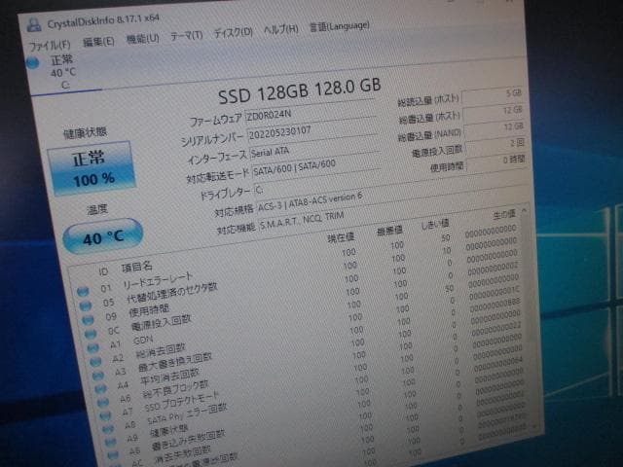Click status circle for 電源投入回数 SMART row

91,334
